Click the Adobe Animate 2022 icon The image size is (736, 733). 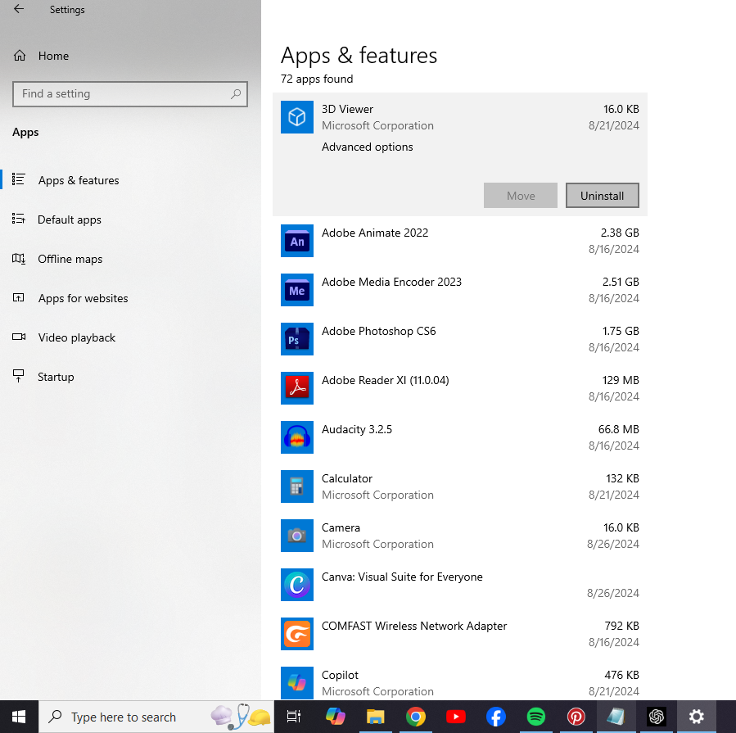tap(297, 241)
